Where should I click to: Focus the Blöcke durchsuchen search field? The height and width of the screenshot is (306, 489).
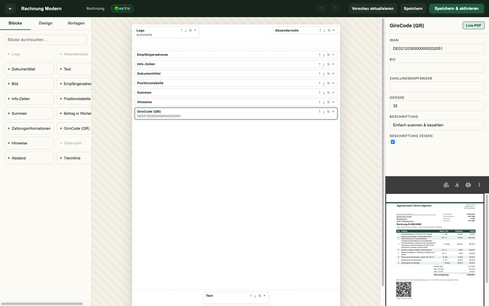click(46, 40)
